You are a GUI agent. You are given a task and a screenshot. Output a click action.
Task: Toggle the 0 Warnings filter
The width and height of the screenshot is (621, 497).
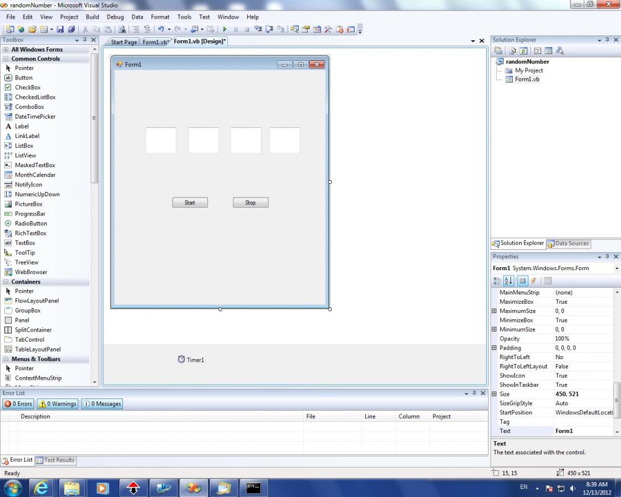[58, 403]
